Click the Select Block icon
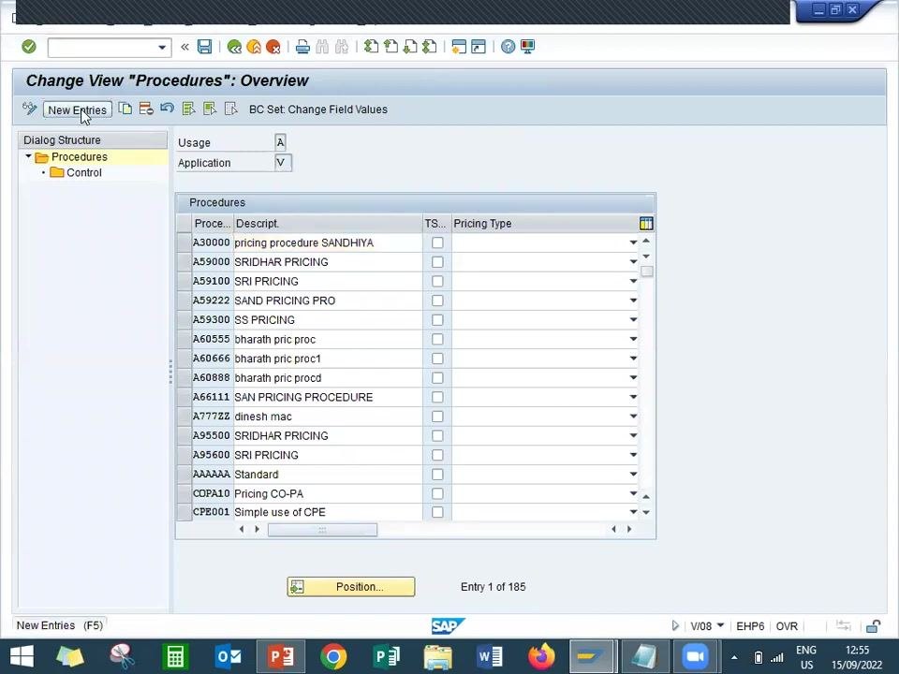Screen dimensions: 899x674 click(210, 109)
